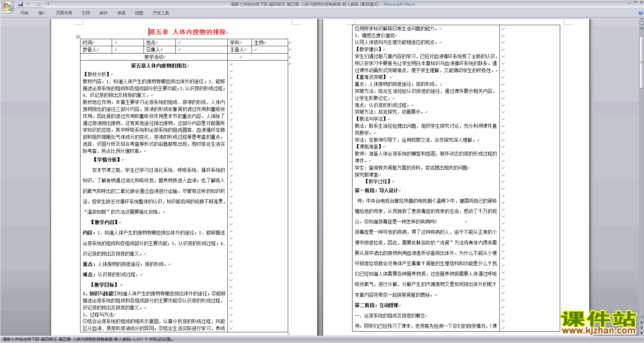
Task: Undo the last action
Action: click(x=28, y=4)
